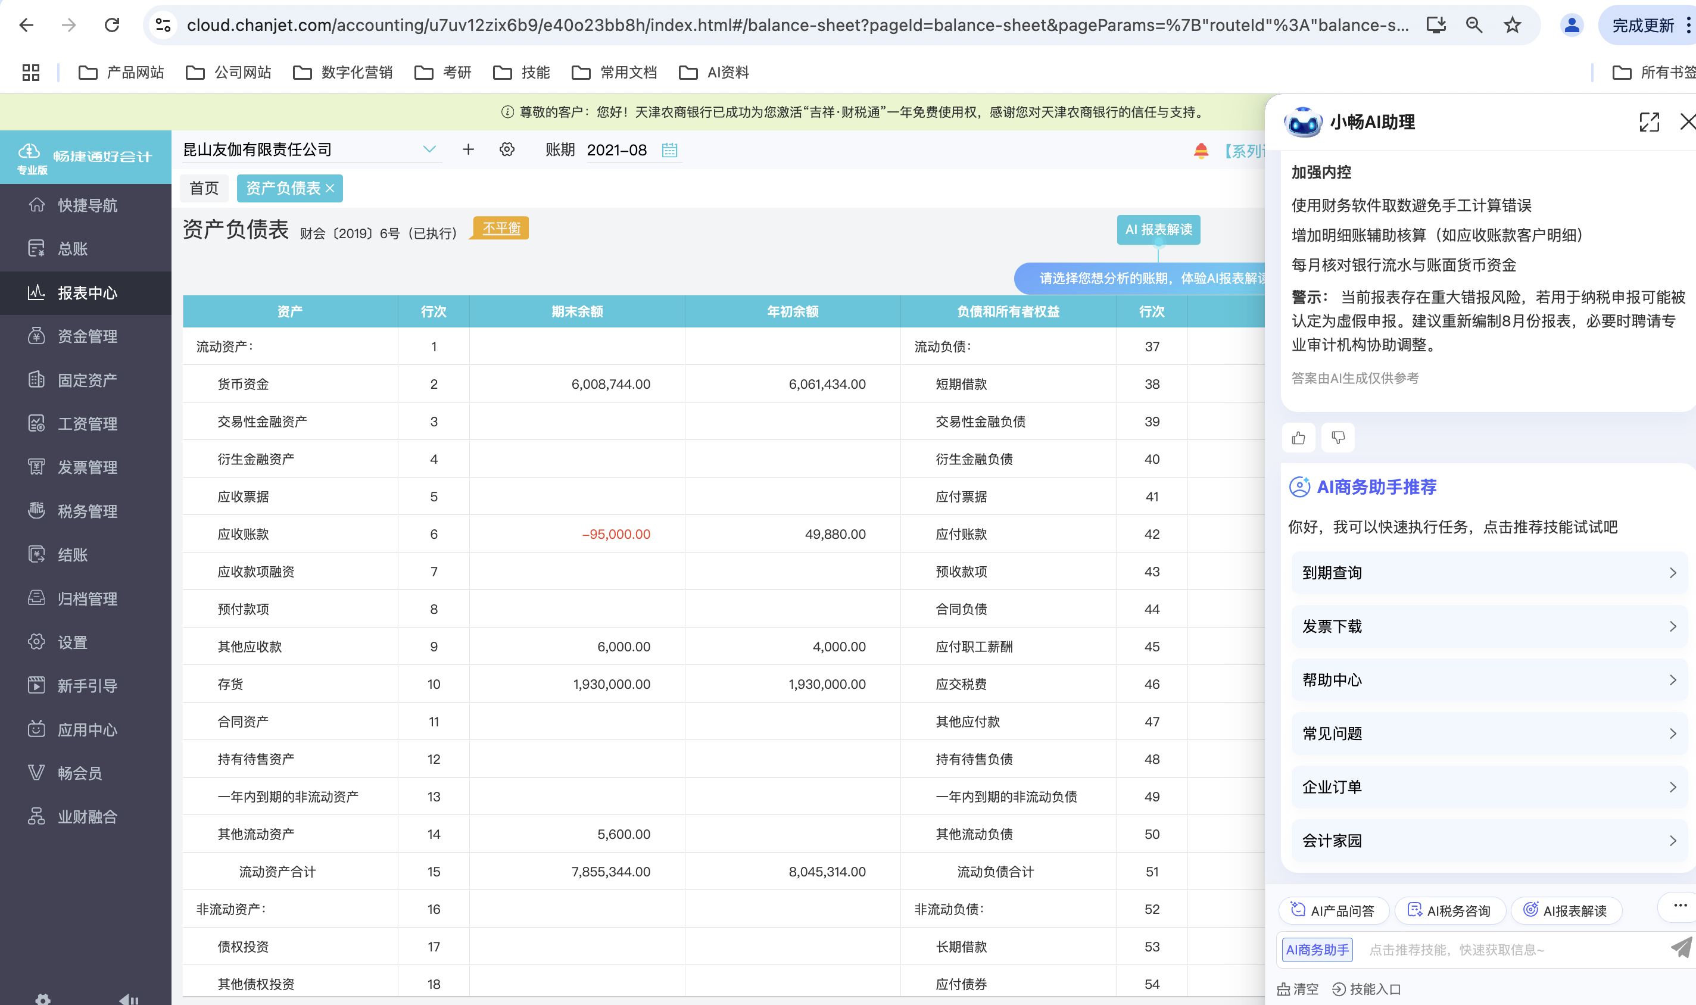Image resolution: width=1696 pixels, height=1005 pixels.
Task: Click the AI税务咨询 chip
Action: [1449, 911]
